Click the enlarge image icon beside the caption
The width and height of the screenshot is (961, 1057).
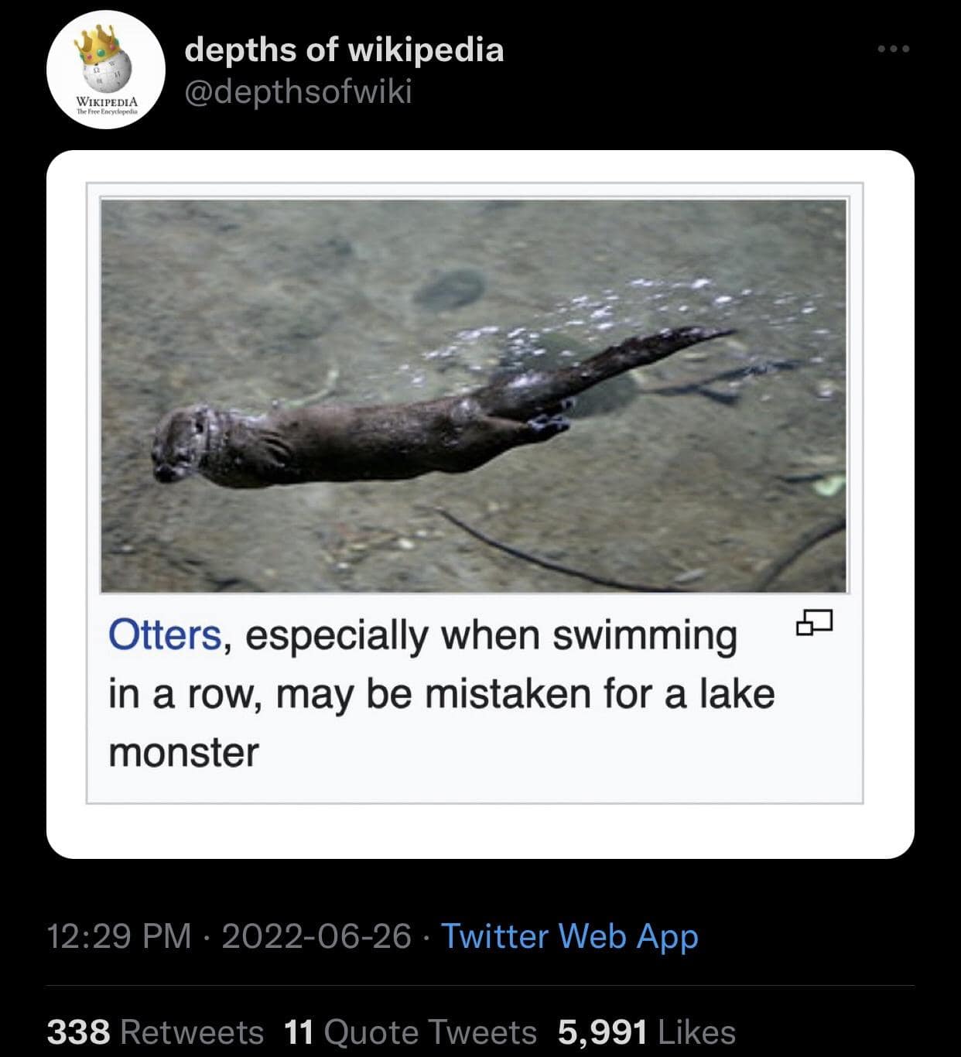point(814,621)
